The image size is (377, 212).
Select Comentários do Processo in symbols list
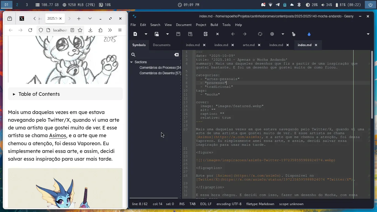[160, 68]
